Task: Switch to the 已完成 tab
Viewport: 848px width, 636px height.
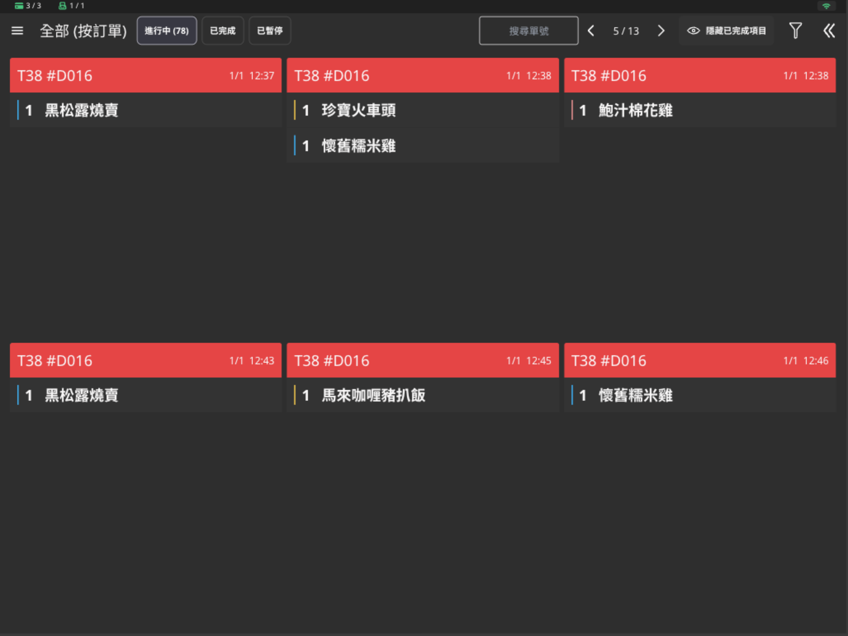Action: pyautogui.click(x=223, y=31)
